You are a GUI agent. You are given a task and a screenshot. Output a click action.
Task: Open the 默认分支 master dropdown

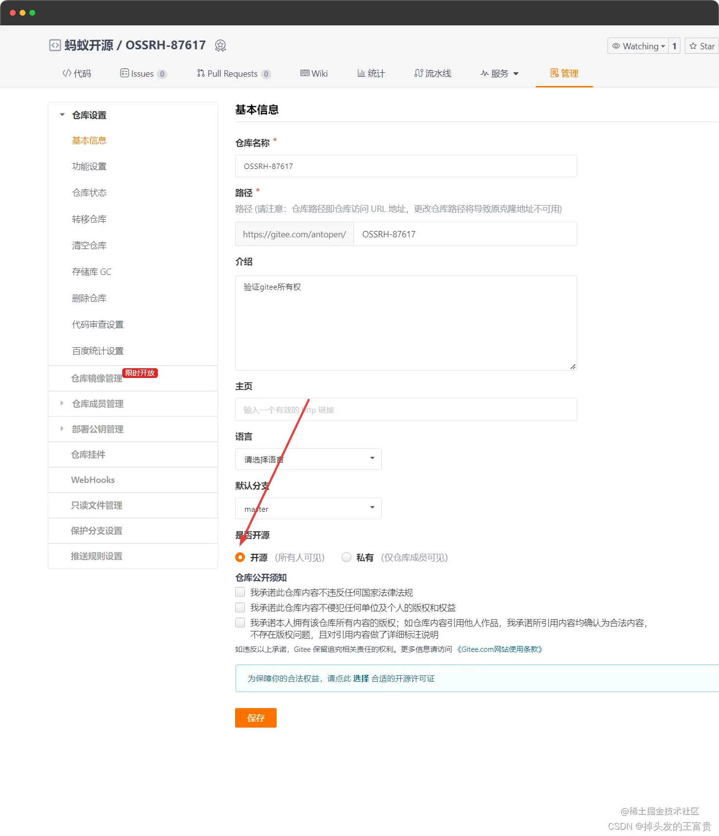[x=308, y=508]
